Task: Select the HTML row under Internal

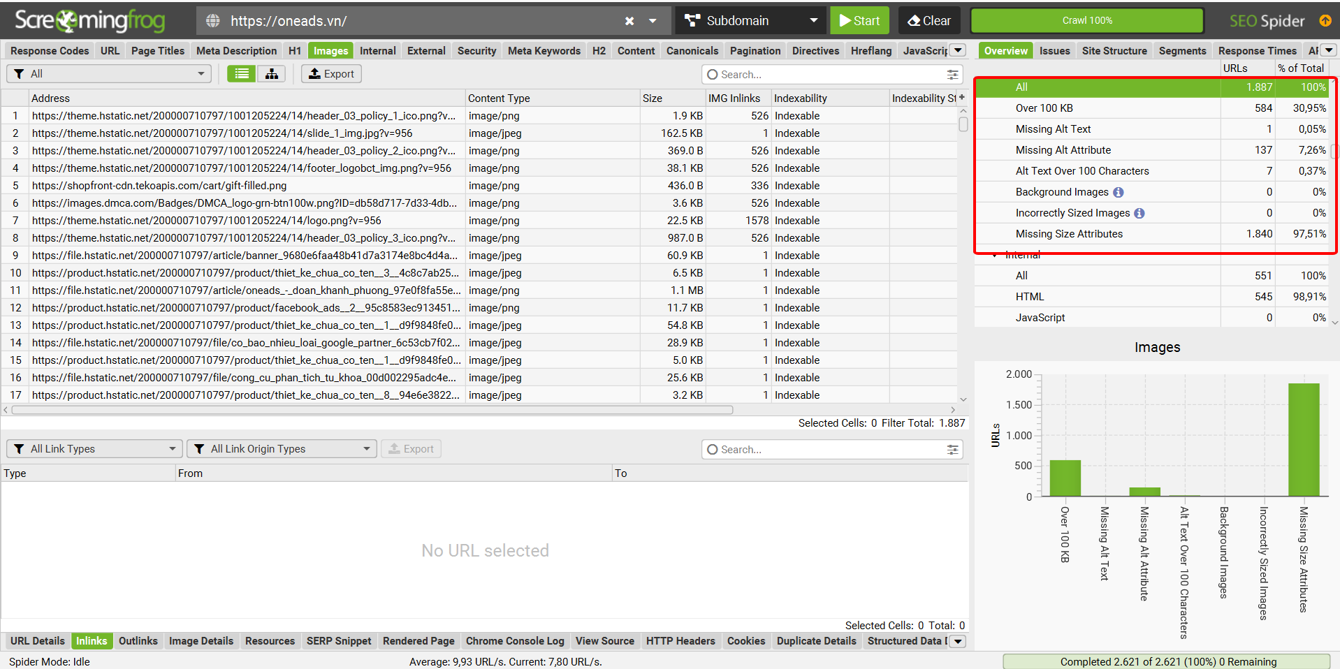Action: (1153, 297)
